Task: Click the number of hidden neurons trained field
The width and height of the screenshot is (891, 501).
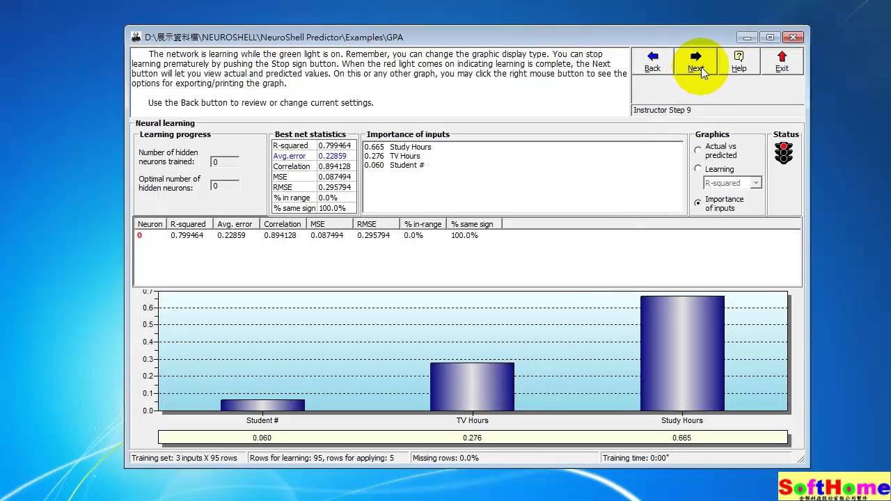Action: click(225, 162)
